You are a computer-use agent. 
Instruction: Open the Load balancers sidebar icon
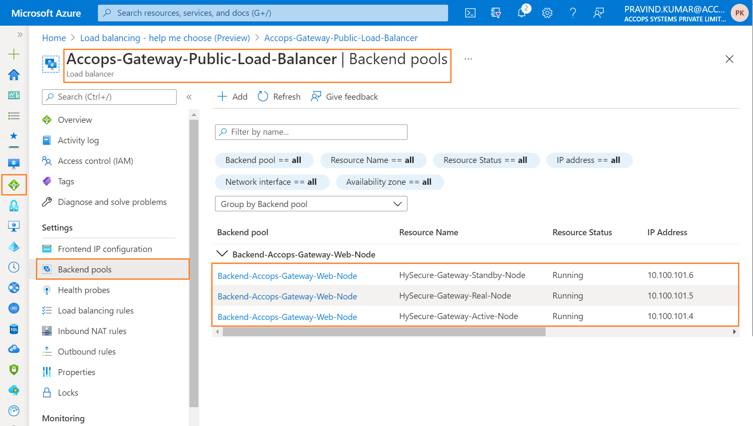tap(14, 185)
